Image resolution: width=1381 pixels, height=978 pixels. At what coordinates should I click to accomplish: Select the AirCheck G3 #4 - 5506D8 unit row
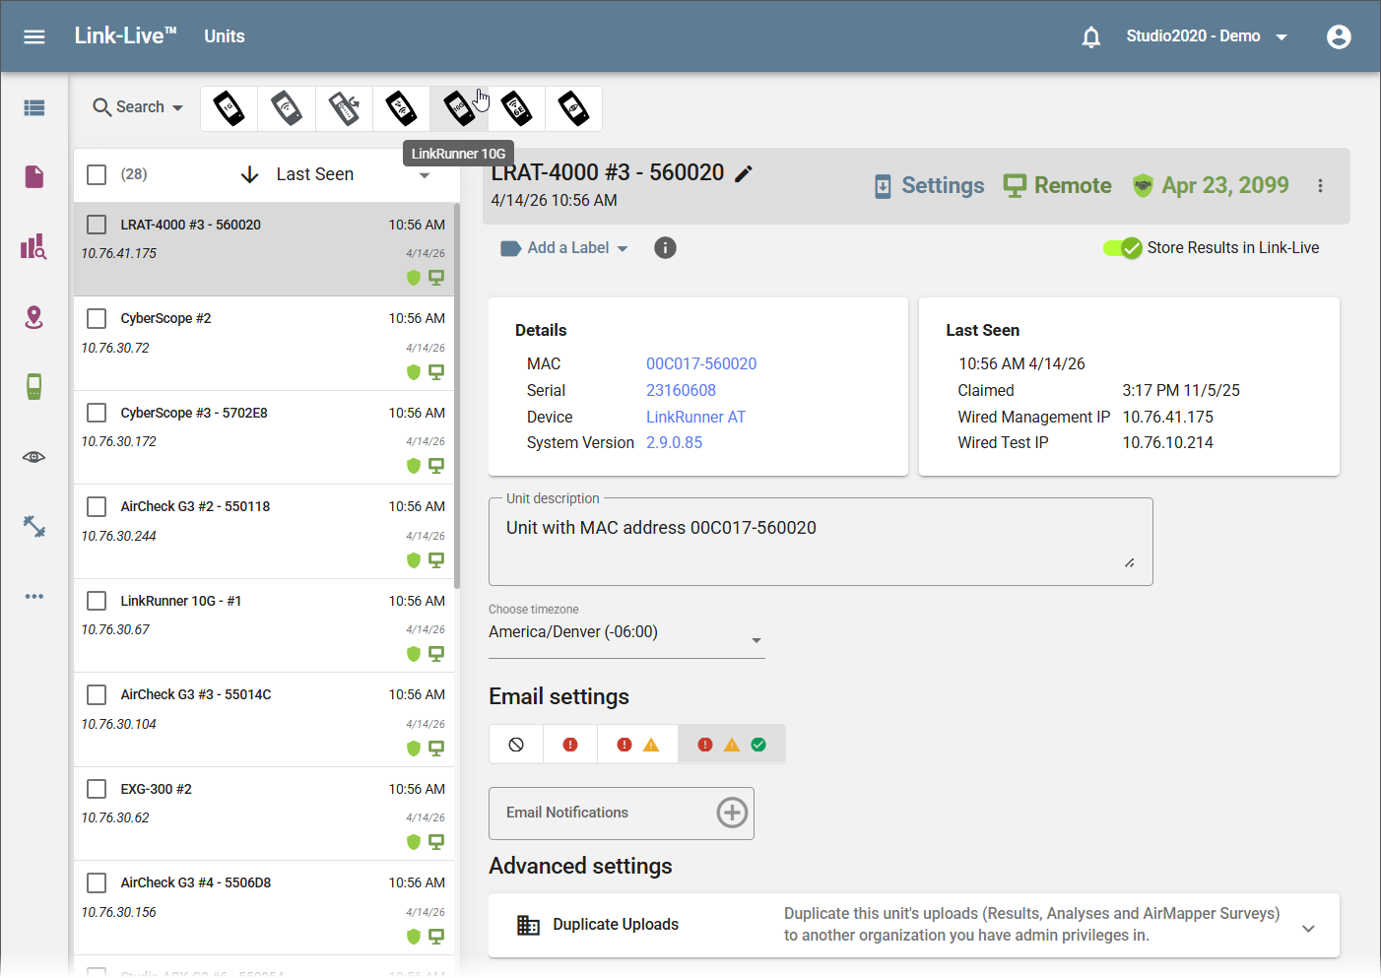pyautogui.click(x=264, y=908)
